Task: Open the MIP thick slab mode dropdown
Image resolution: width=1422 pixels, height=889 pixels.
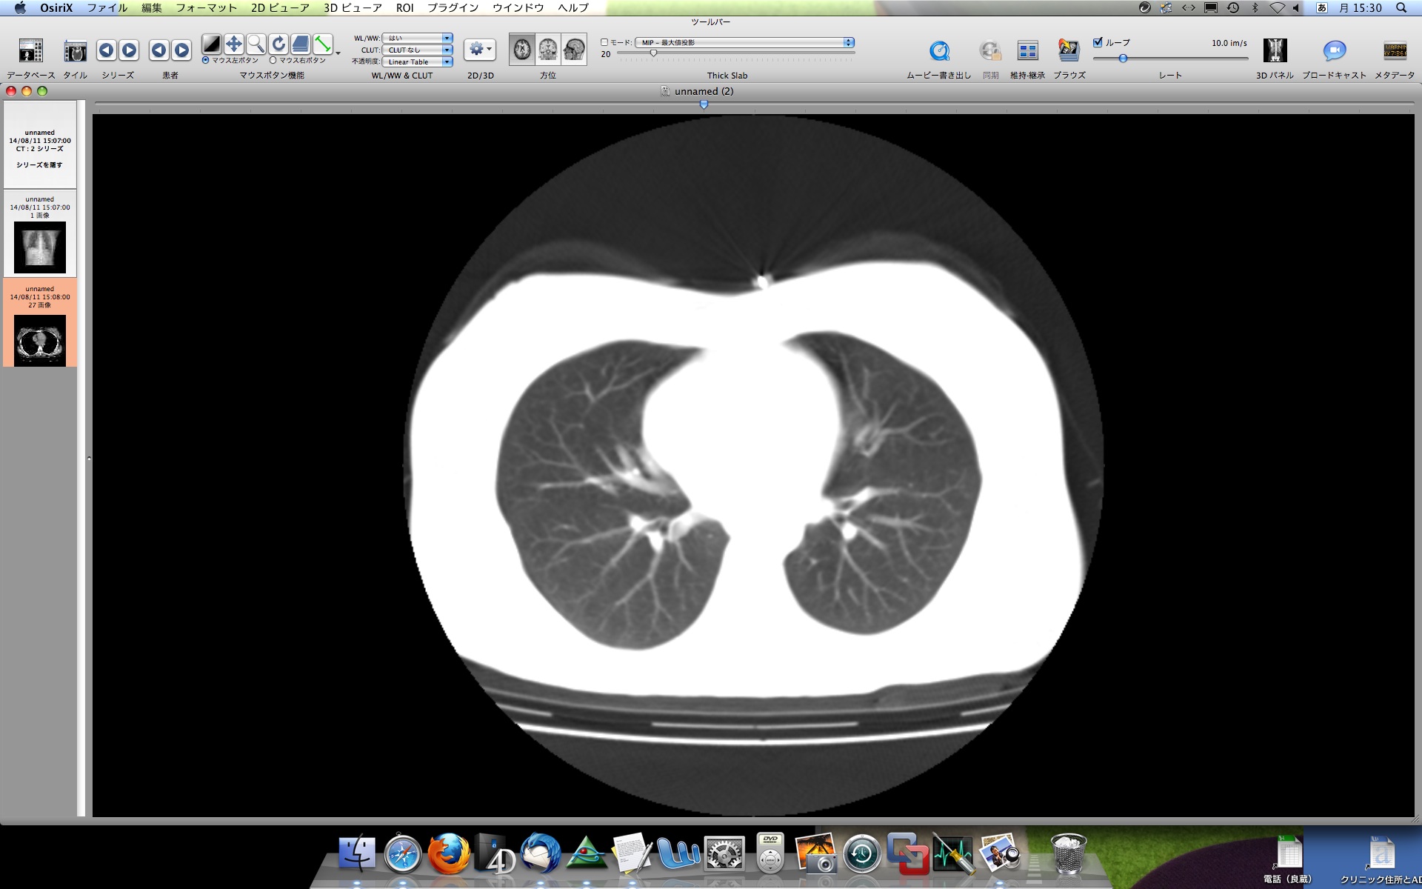Action: [x=744, y=42]
